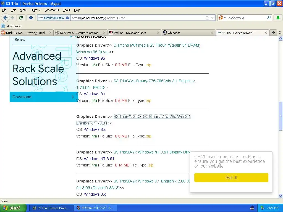Close the DOSBox-X tab

pyautogui.click(x=104, y=33)
